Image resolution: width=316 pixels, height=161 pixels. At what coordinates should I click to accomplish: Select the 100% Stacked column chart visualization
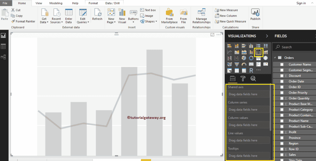click(266, 46)
